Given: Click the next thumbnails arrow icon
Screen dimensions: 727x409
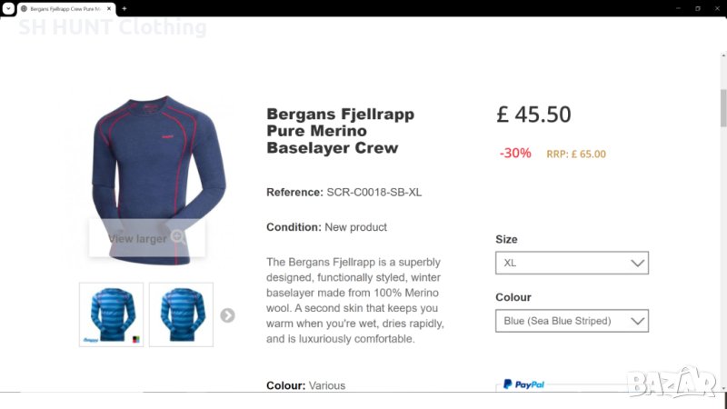Looking at the screenshot, I should click(x=227, y=315).
